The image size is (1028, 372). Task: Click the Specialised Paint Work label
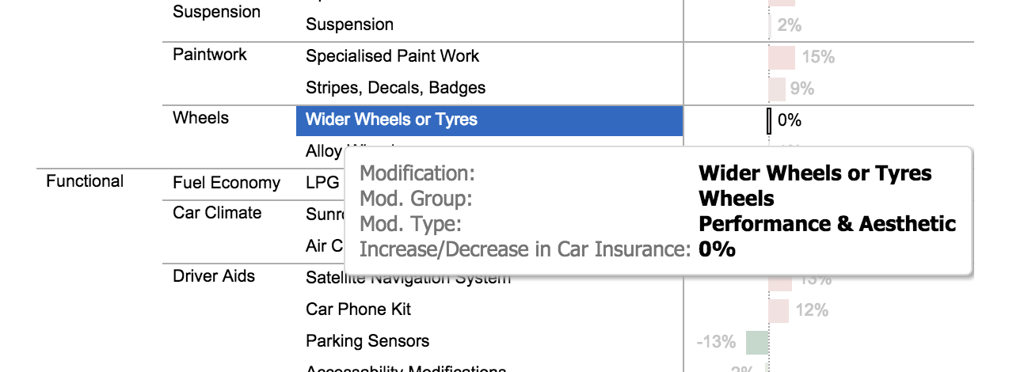click(x=392, y=56)
